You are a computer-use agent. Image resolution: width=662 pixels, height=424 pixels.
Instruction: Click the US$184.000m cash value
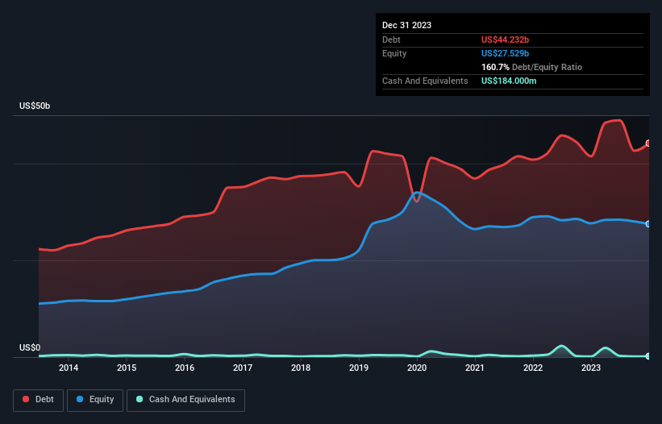click(509, 81)
